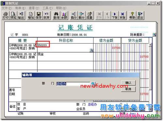The width and height of the screenshot is (163, 121).
Task: Click the 打印 (Print) toolbar icon
Action: pos(6,15)
